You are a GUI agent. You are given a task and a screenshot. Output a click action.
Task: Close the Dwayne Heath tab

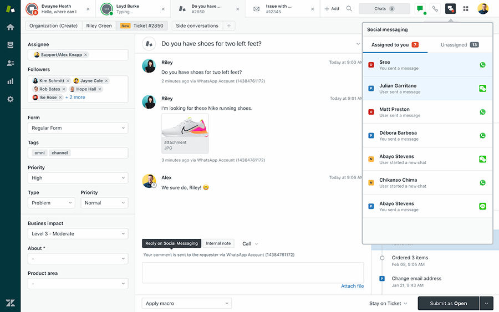coord(88,9)
